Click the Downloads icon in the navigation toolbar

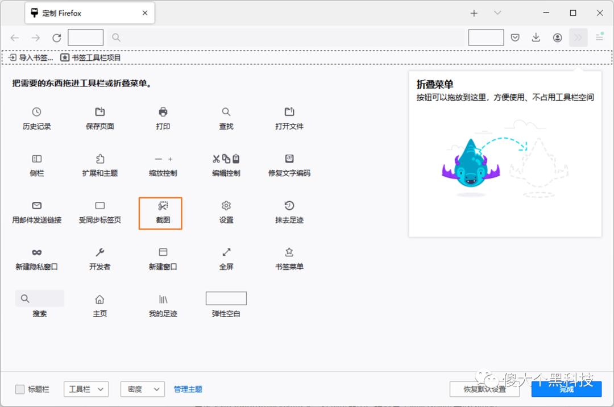536,37
